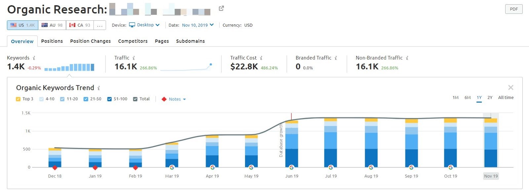Open the Pages tab
Screen dimensions: 529x194
click(162, 41)
